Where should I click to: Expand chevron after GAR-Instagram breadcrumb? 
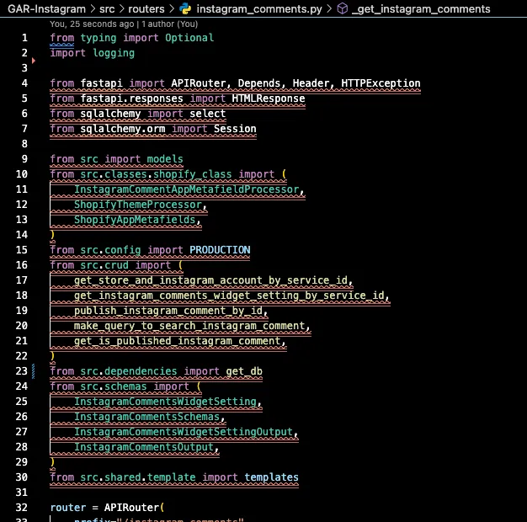pos(93,8)
